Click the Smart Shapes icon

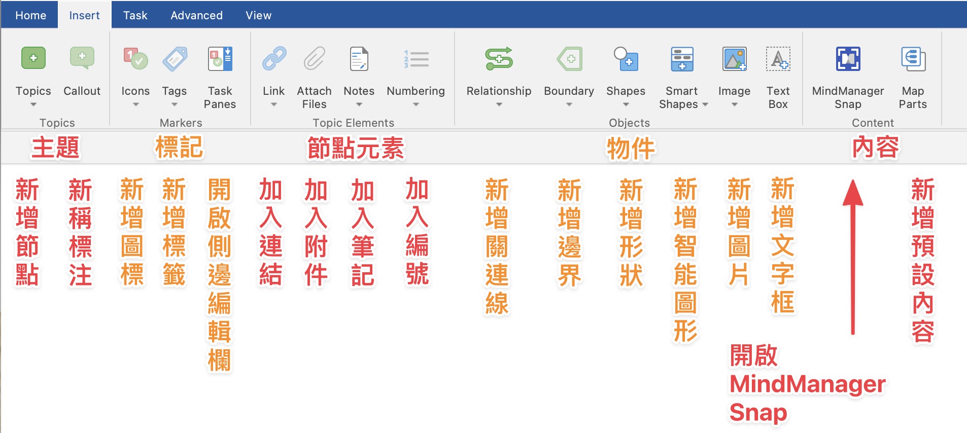point(682,59)
